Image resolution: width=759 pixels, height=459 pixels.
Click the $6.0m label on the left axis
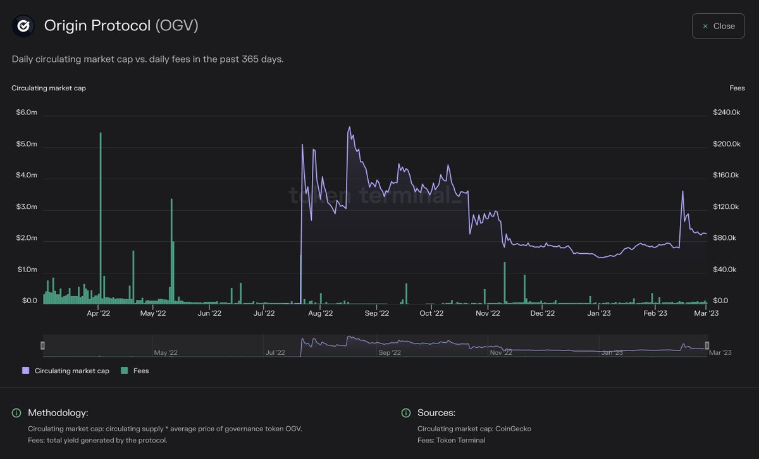(x=26, y=112)
